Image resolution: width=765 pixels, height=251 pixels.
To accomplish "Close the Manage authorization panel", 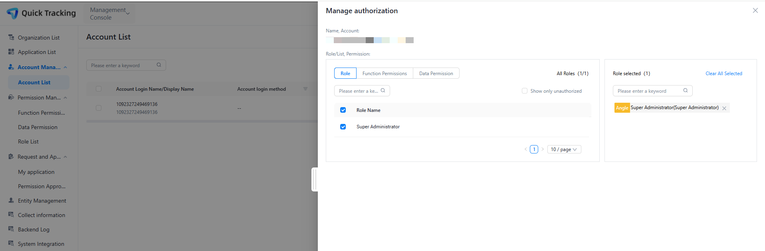I will pyautogui.click(x=755, y=10).
